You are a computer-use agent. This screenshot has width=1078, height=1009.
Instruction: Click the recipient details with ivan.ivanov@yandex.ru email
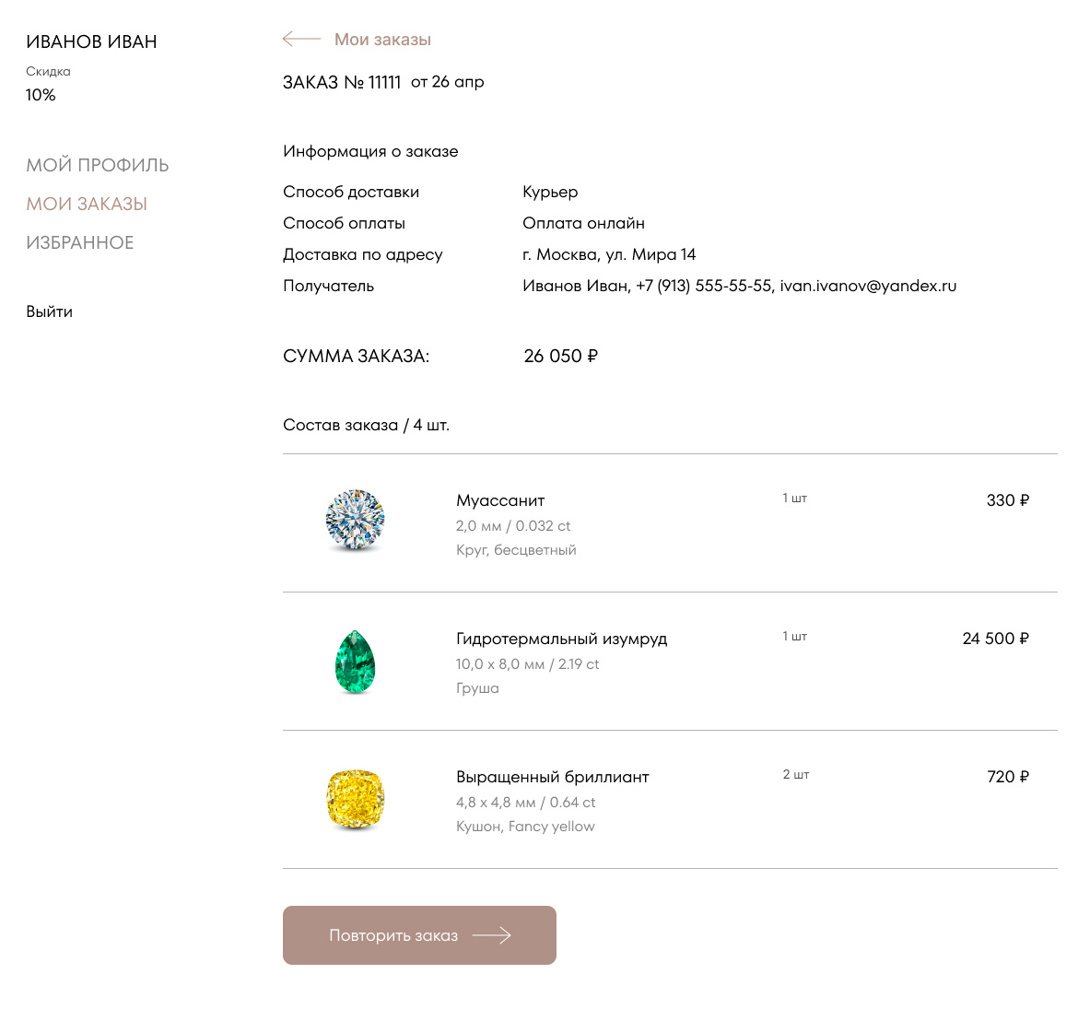coord(739,286)
